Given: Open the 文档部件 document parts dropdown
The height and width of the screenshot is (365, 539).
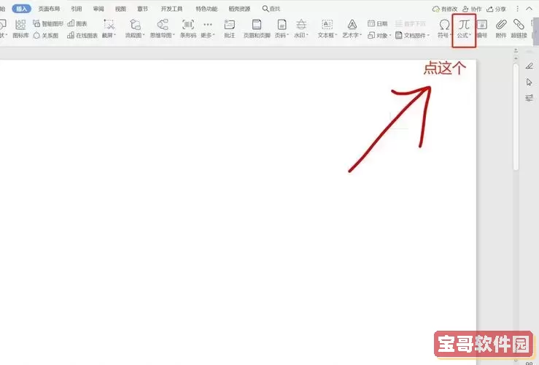Looking at the screenshot, I should 412,35.
